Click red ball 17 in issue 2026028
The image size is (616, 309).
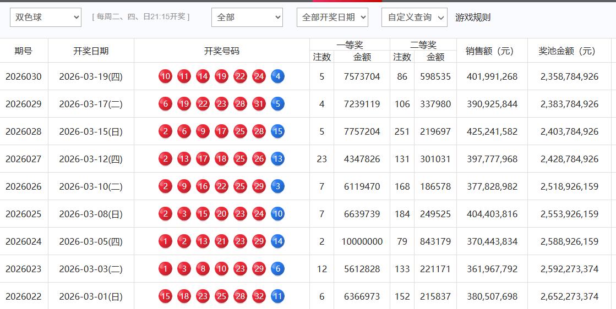(221, 131)
